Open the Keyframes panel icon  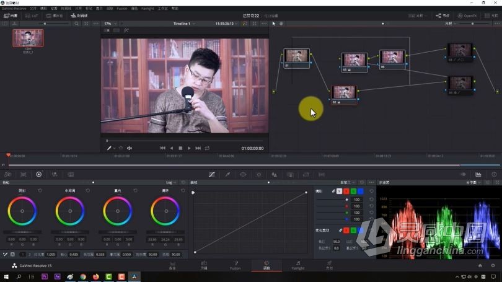463,174
